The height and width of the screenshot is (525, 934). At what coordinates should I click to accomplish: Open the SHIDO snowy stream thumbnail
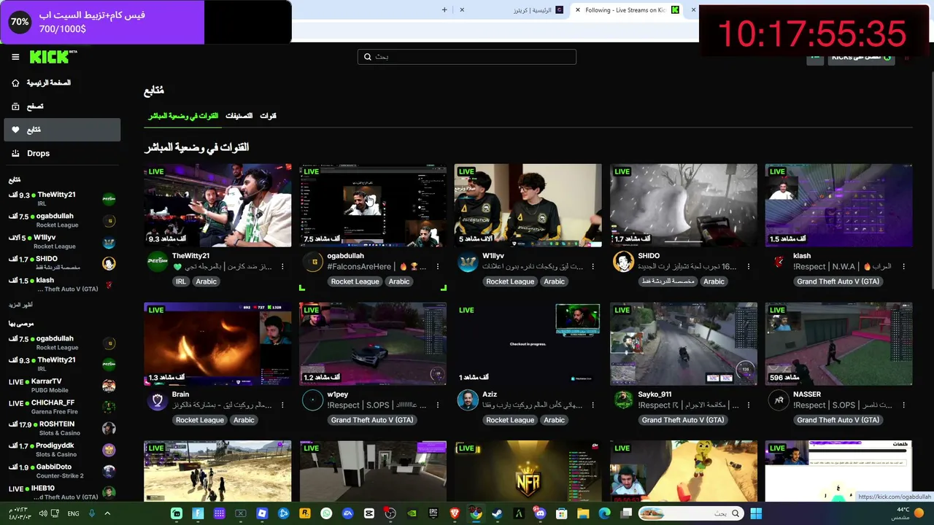coord(684,206)
